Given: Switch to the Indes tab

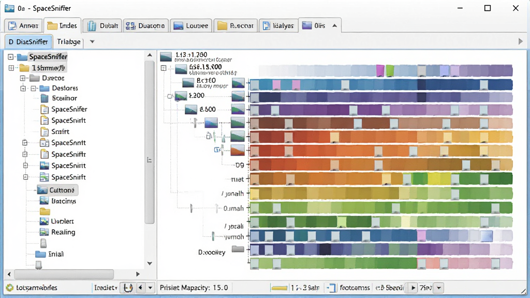Looking at the screenshot, I should tap(63, 25).
